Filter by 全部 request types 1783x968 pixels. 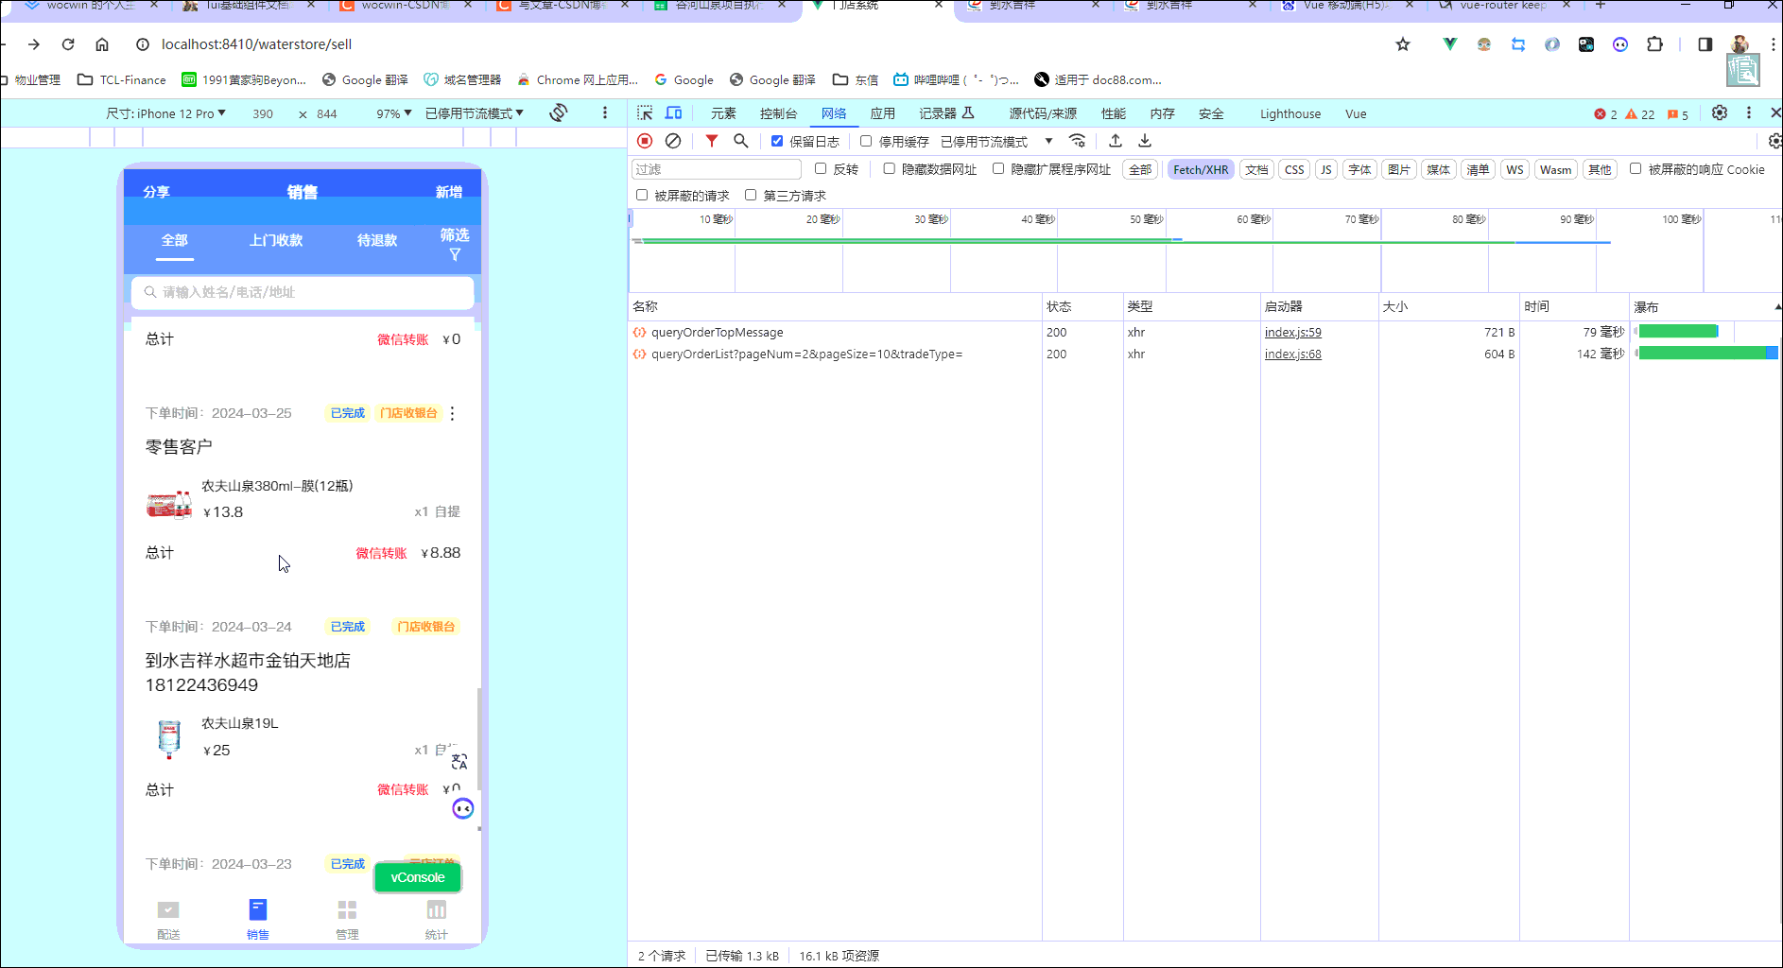(1140, 169)
